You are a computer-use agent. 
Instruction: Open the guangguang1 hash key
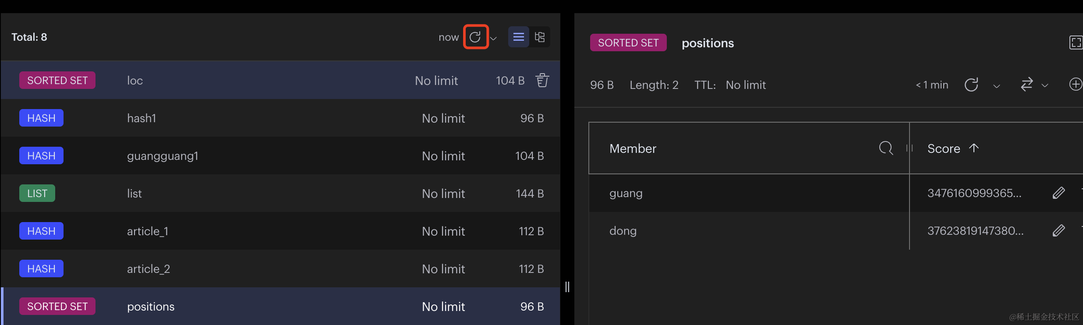point(280,156)
